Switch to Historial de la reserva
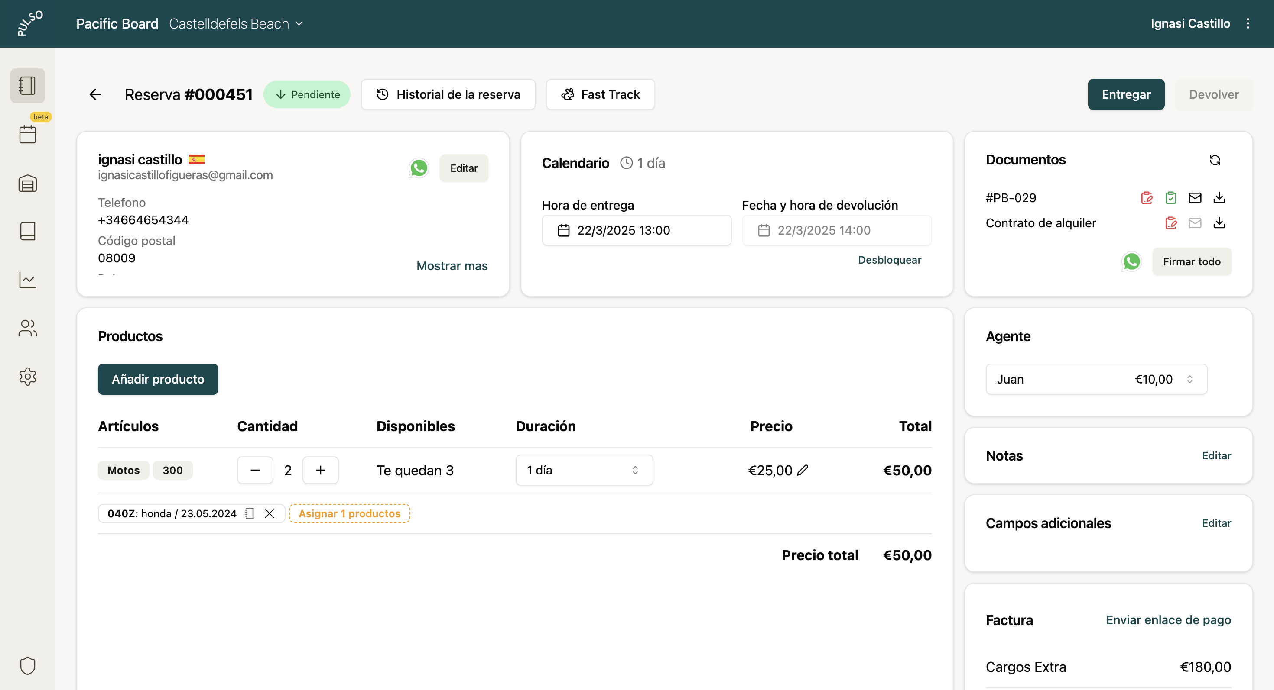The width and height of the screenshot is (1274, 690). point(448,94)
